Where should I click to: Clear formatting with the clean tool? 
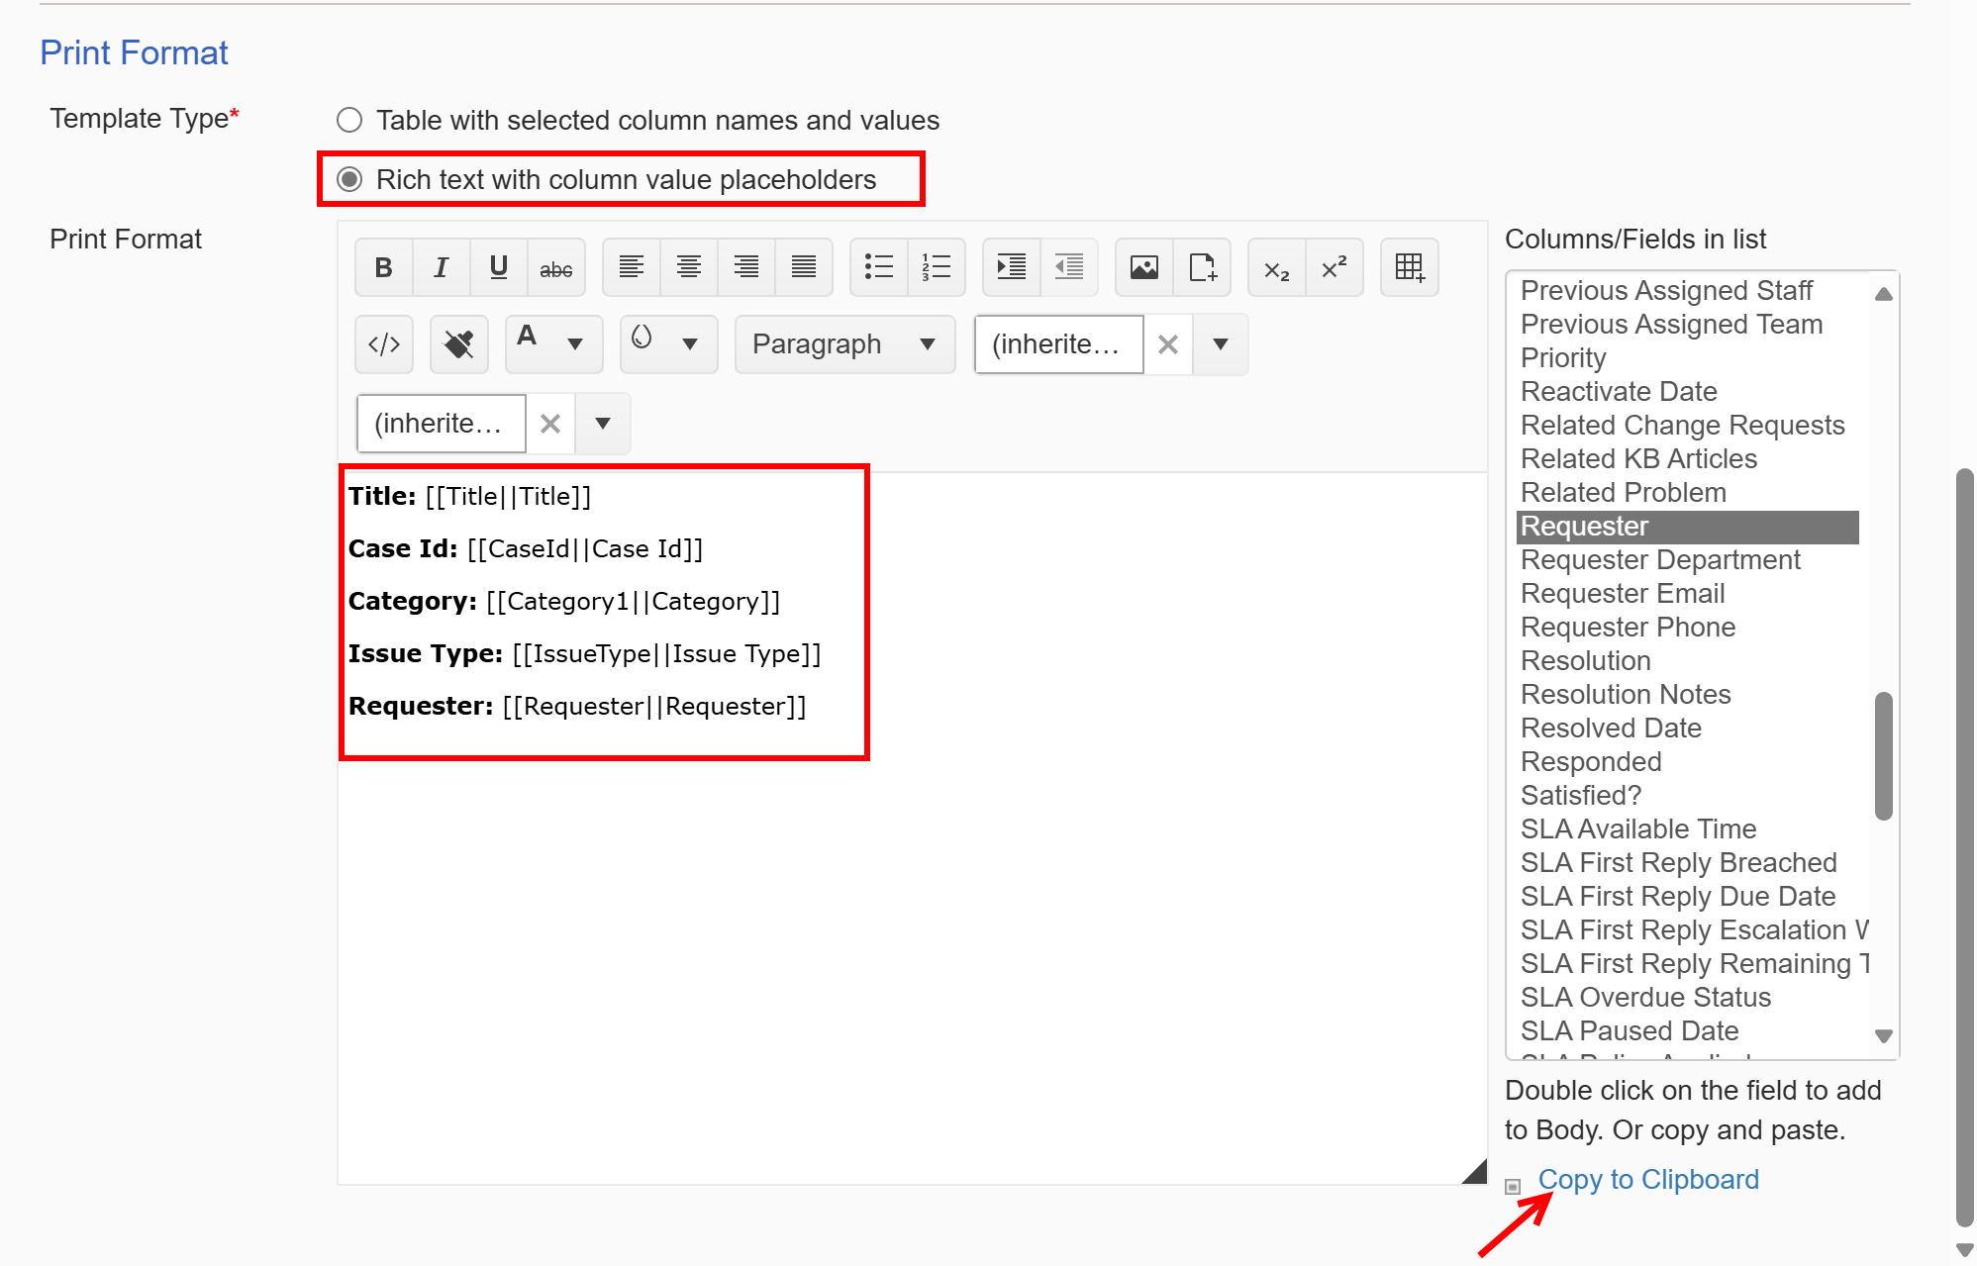(x=459, y=344)
